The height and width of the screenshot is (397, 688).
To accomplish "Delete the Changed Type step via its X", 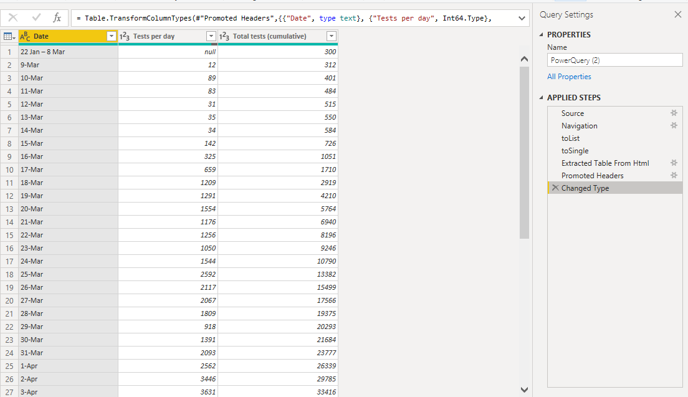I will pos(555,188).
